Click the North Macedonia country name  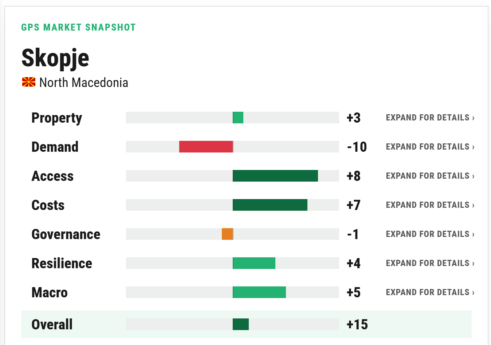[x=84, y=83]
